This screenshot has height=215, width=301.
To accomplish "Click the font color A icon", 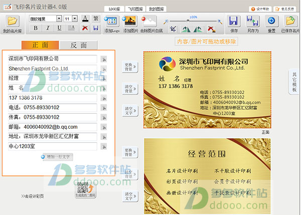I will click(x=85, y=19).
